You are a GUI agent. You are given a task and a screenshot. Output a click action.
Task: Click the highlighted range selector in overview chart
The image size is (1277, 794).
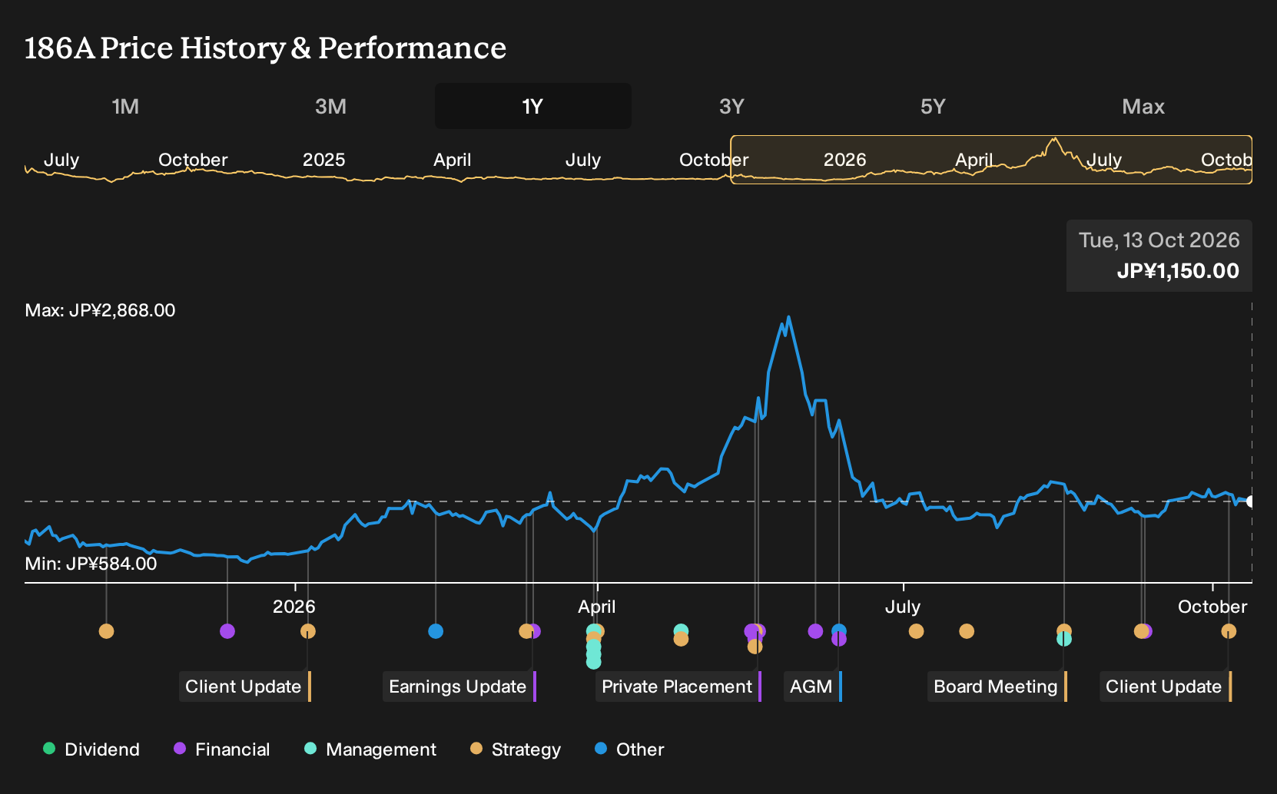[x=991, y=160]
